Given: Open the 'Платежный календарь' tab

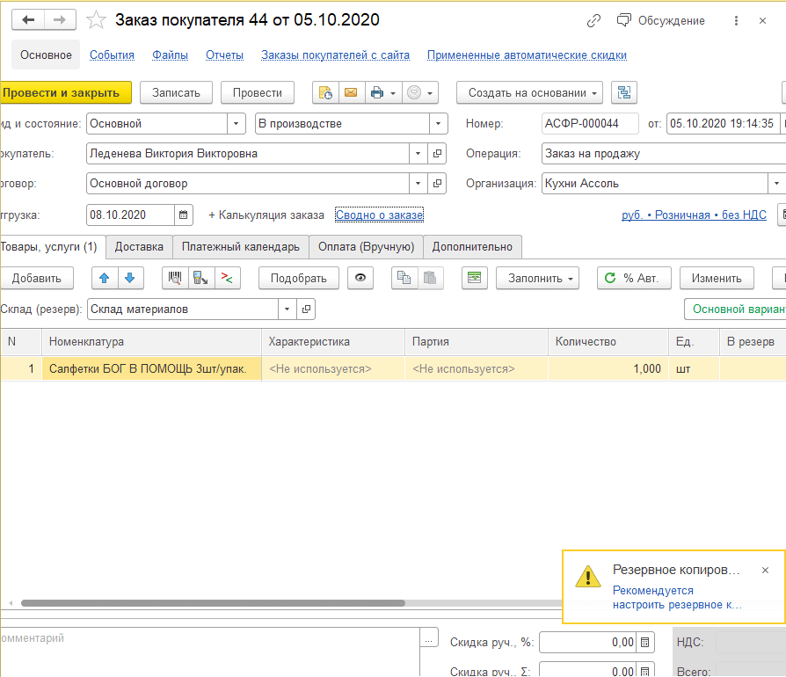Looking at the screenshot, I should coord(240,246).
